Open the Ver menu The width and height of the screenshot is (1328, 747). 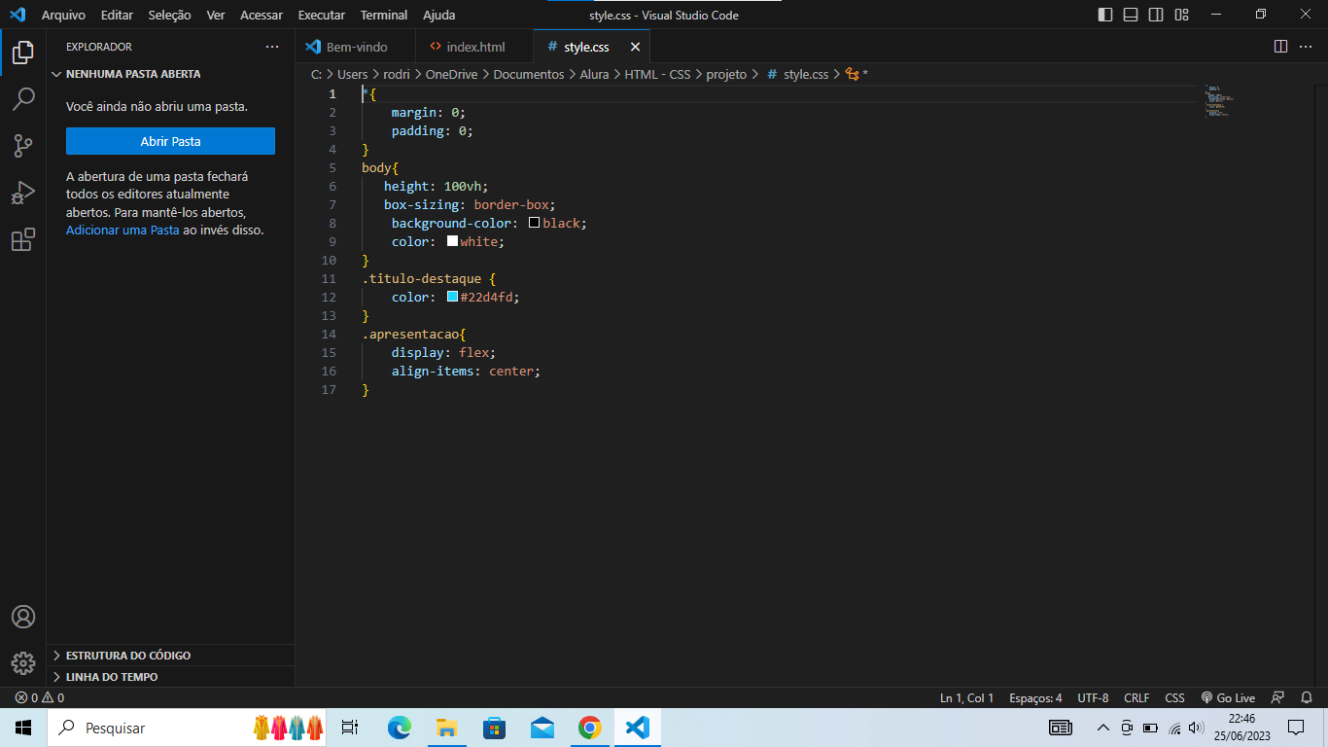216,15
